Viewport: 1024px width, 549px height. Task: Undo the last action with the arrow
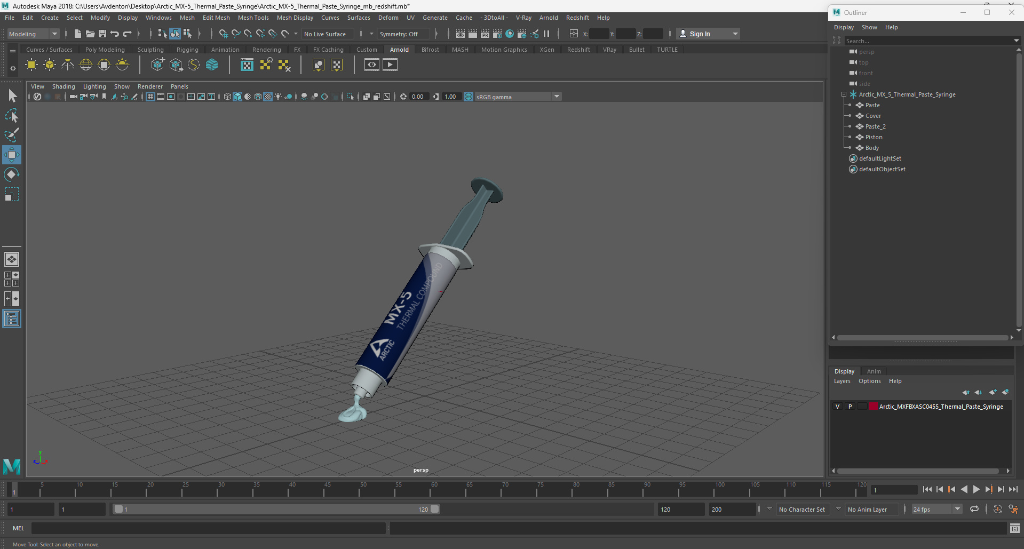pos(115,34)
